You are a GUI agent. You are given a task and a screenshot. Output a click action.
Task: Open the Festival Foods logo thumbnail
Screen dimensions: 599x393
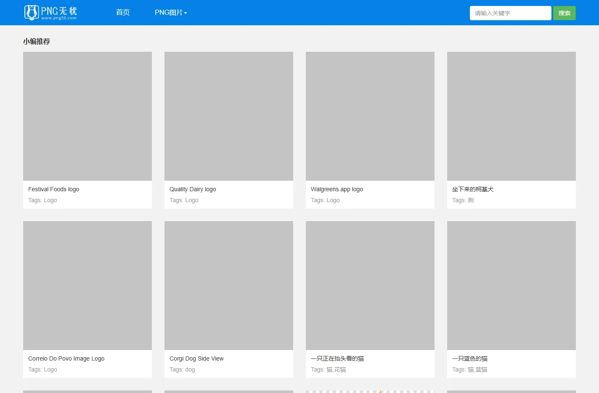[x=87, y=116]
